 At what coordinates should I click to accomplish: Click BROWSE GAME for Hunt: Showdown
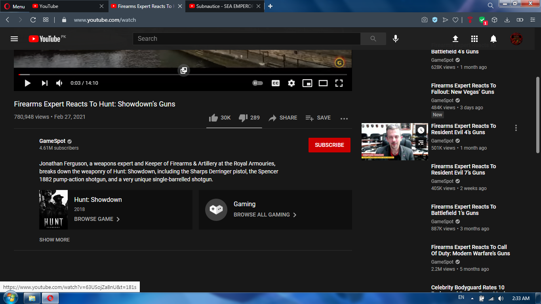97,219
